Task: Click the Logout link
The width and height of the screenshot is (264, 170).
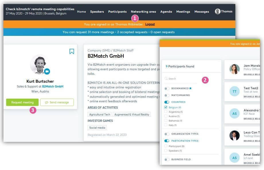Action: tap(150, 24)
